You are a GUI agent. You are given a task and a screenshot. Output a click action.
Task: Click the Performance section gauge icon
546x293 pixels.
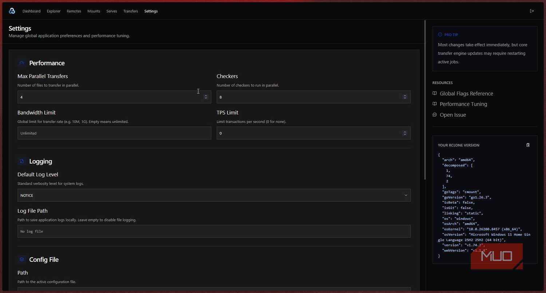[22, 63]
